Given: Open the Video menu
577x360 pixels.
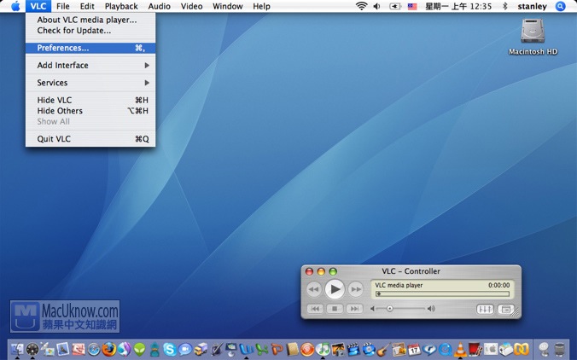Looking at the screenshot, I should click(x=192, y=6).
